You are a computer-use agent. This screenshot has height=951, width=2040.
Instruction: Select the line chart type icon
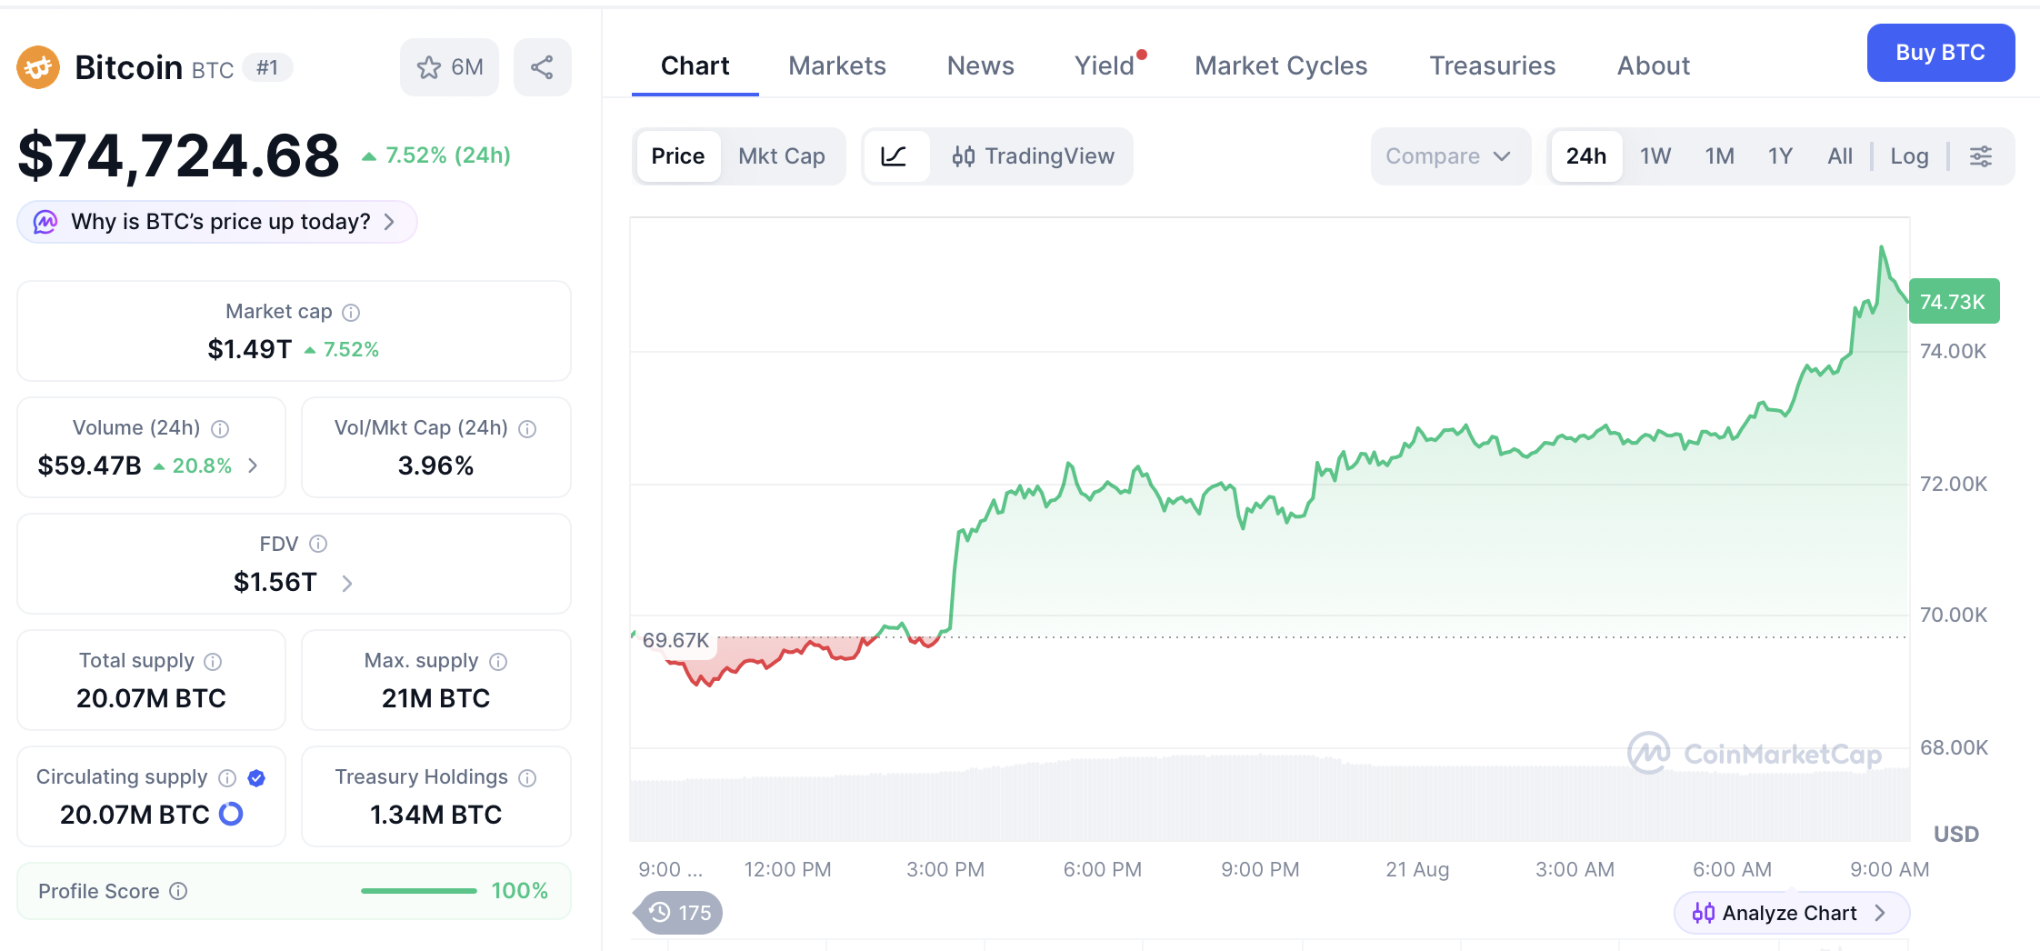[x=895, y=156]
